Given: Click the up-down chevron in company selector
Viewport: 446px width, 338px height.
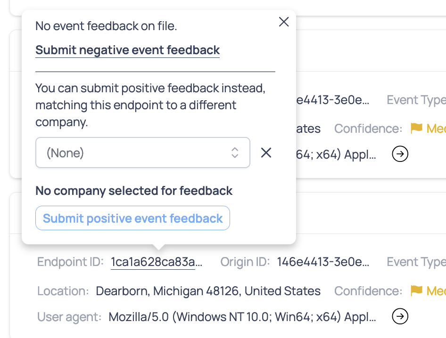Looking at the screenshot, I should click(x=235, y=153).
